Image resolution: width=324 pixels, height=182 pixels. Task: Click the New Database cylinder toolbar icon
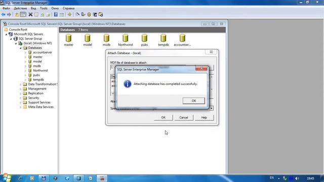[x=89, y=15]
